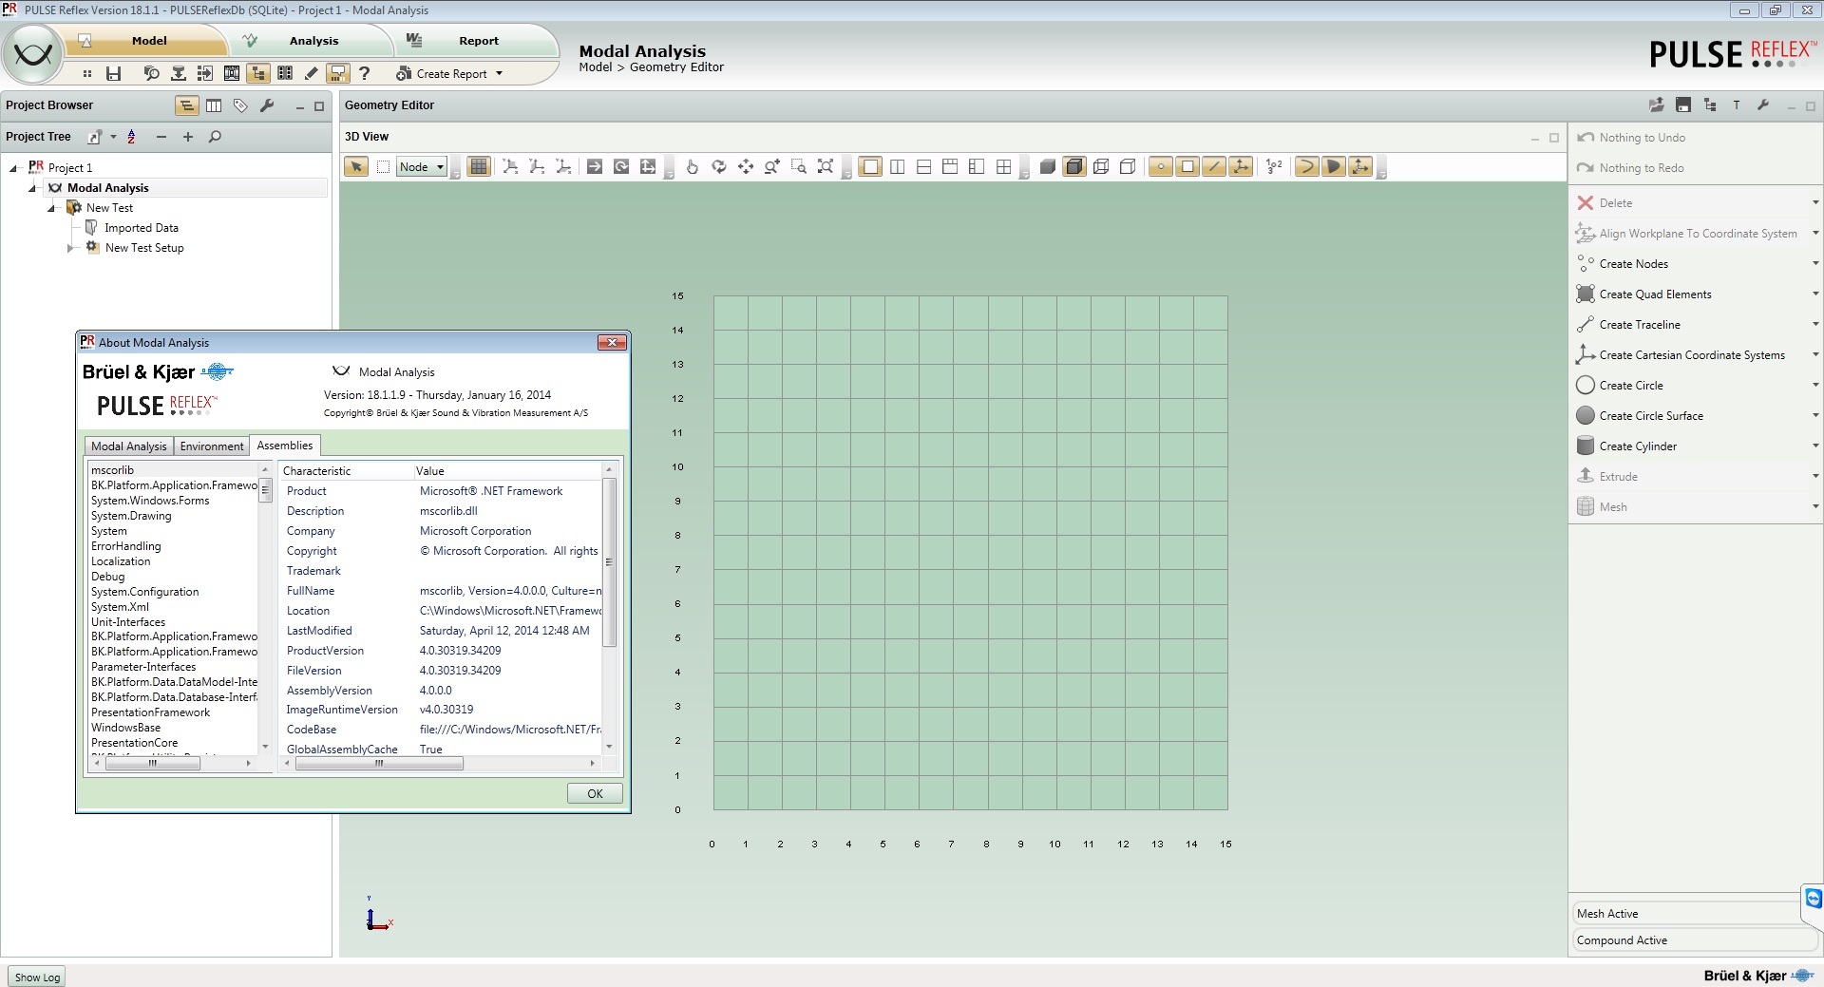Expand all with plus in Project Tree
This screenshot has width=1824, height=987.
(x=188, y=137)
